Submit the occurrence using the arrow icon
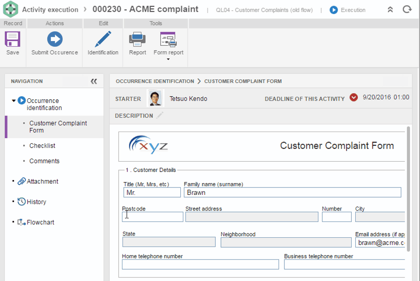 [55, 40]
